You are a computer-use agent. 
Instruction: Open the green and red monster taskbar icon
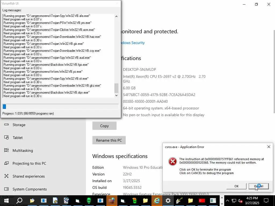coord(134,201)
